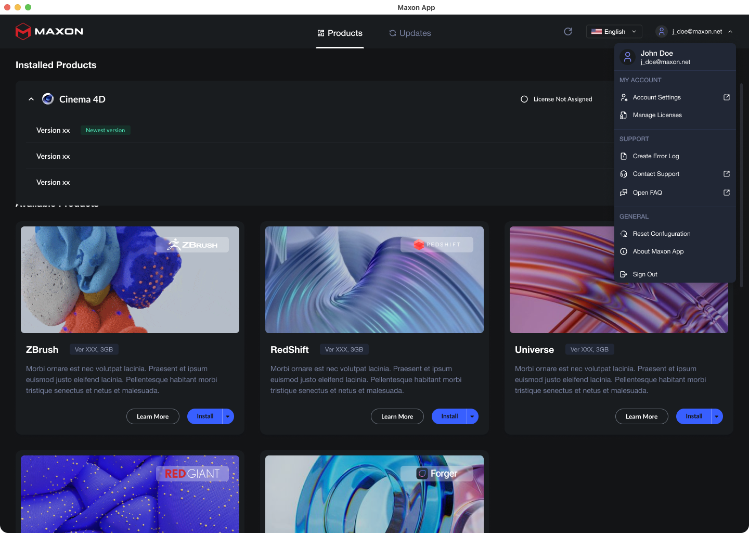749x533 pixels.
Task: Click the Red Giant logo badge
Action: (x=192, y=474)
